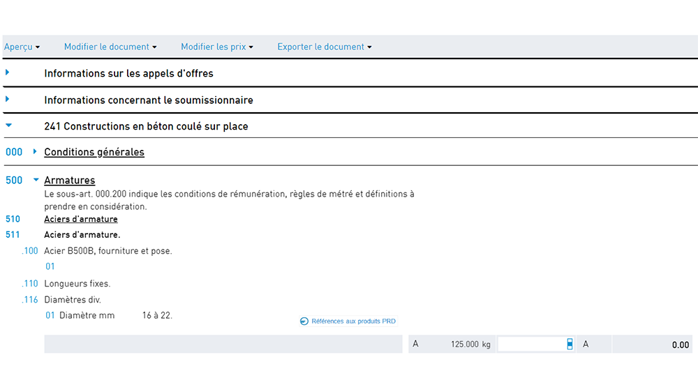
Task: Collapse 241 Constructions en béton section
Action: point(8,125)
